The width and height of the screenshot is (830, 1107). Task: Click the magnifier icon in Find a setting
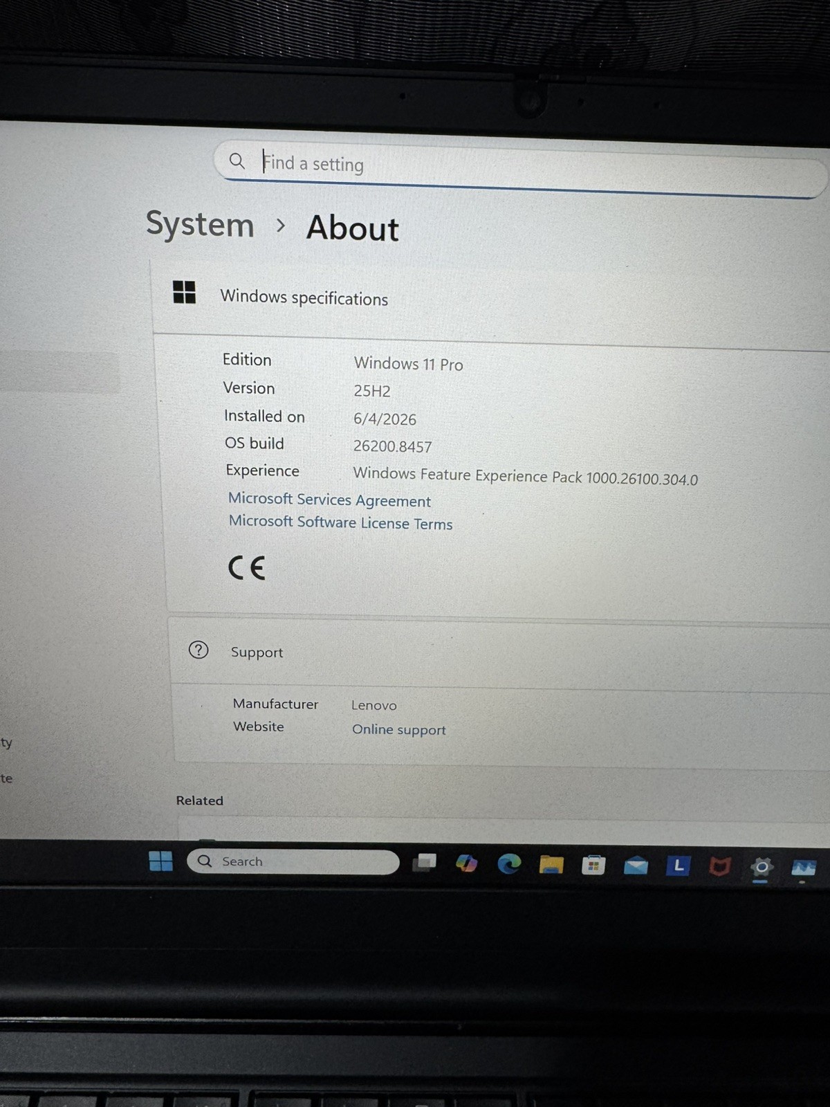[237, 161]
